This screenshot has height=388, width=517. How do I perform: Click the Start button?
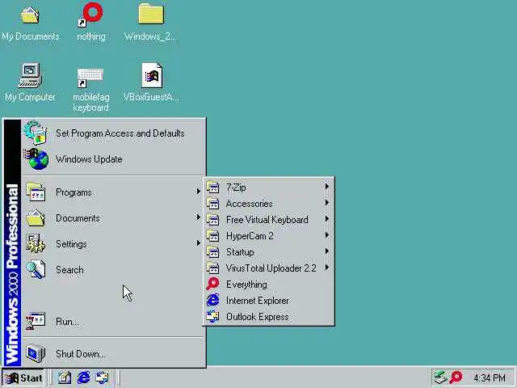(23, 377)
